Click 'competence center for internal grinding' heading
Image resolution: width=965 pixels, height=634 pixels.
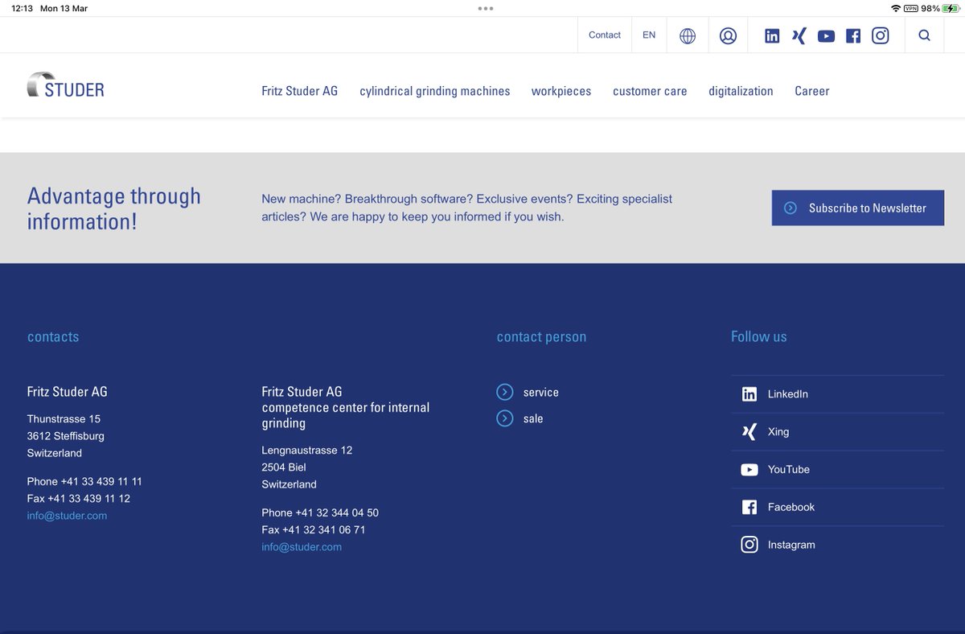[x=346, y=415]
